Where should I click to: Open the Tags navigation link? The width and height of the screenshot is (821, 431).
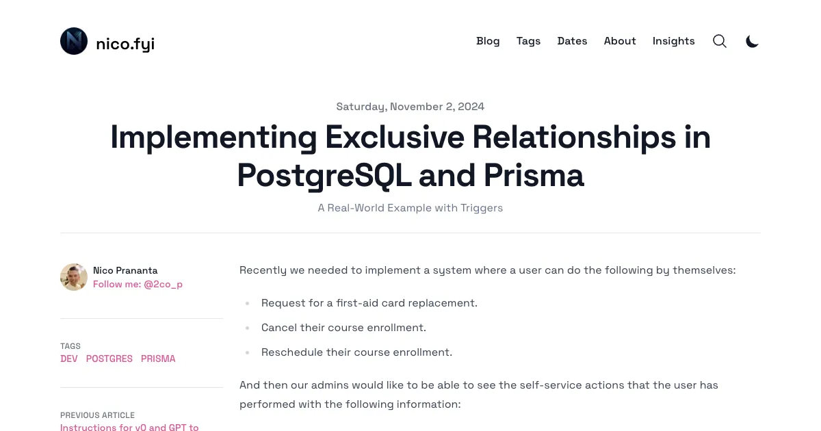coord(528,41)
